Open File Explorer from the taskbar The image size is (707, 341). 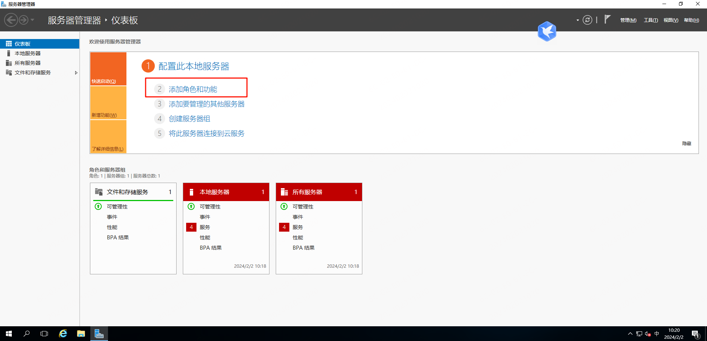click(81, 334)
